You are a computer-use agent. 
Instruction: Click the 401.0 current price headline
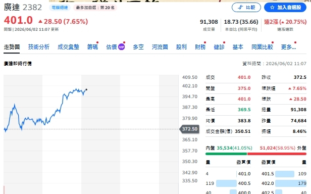(18, 20)
